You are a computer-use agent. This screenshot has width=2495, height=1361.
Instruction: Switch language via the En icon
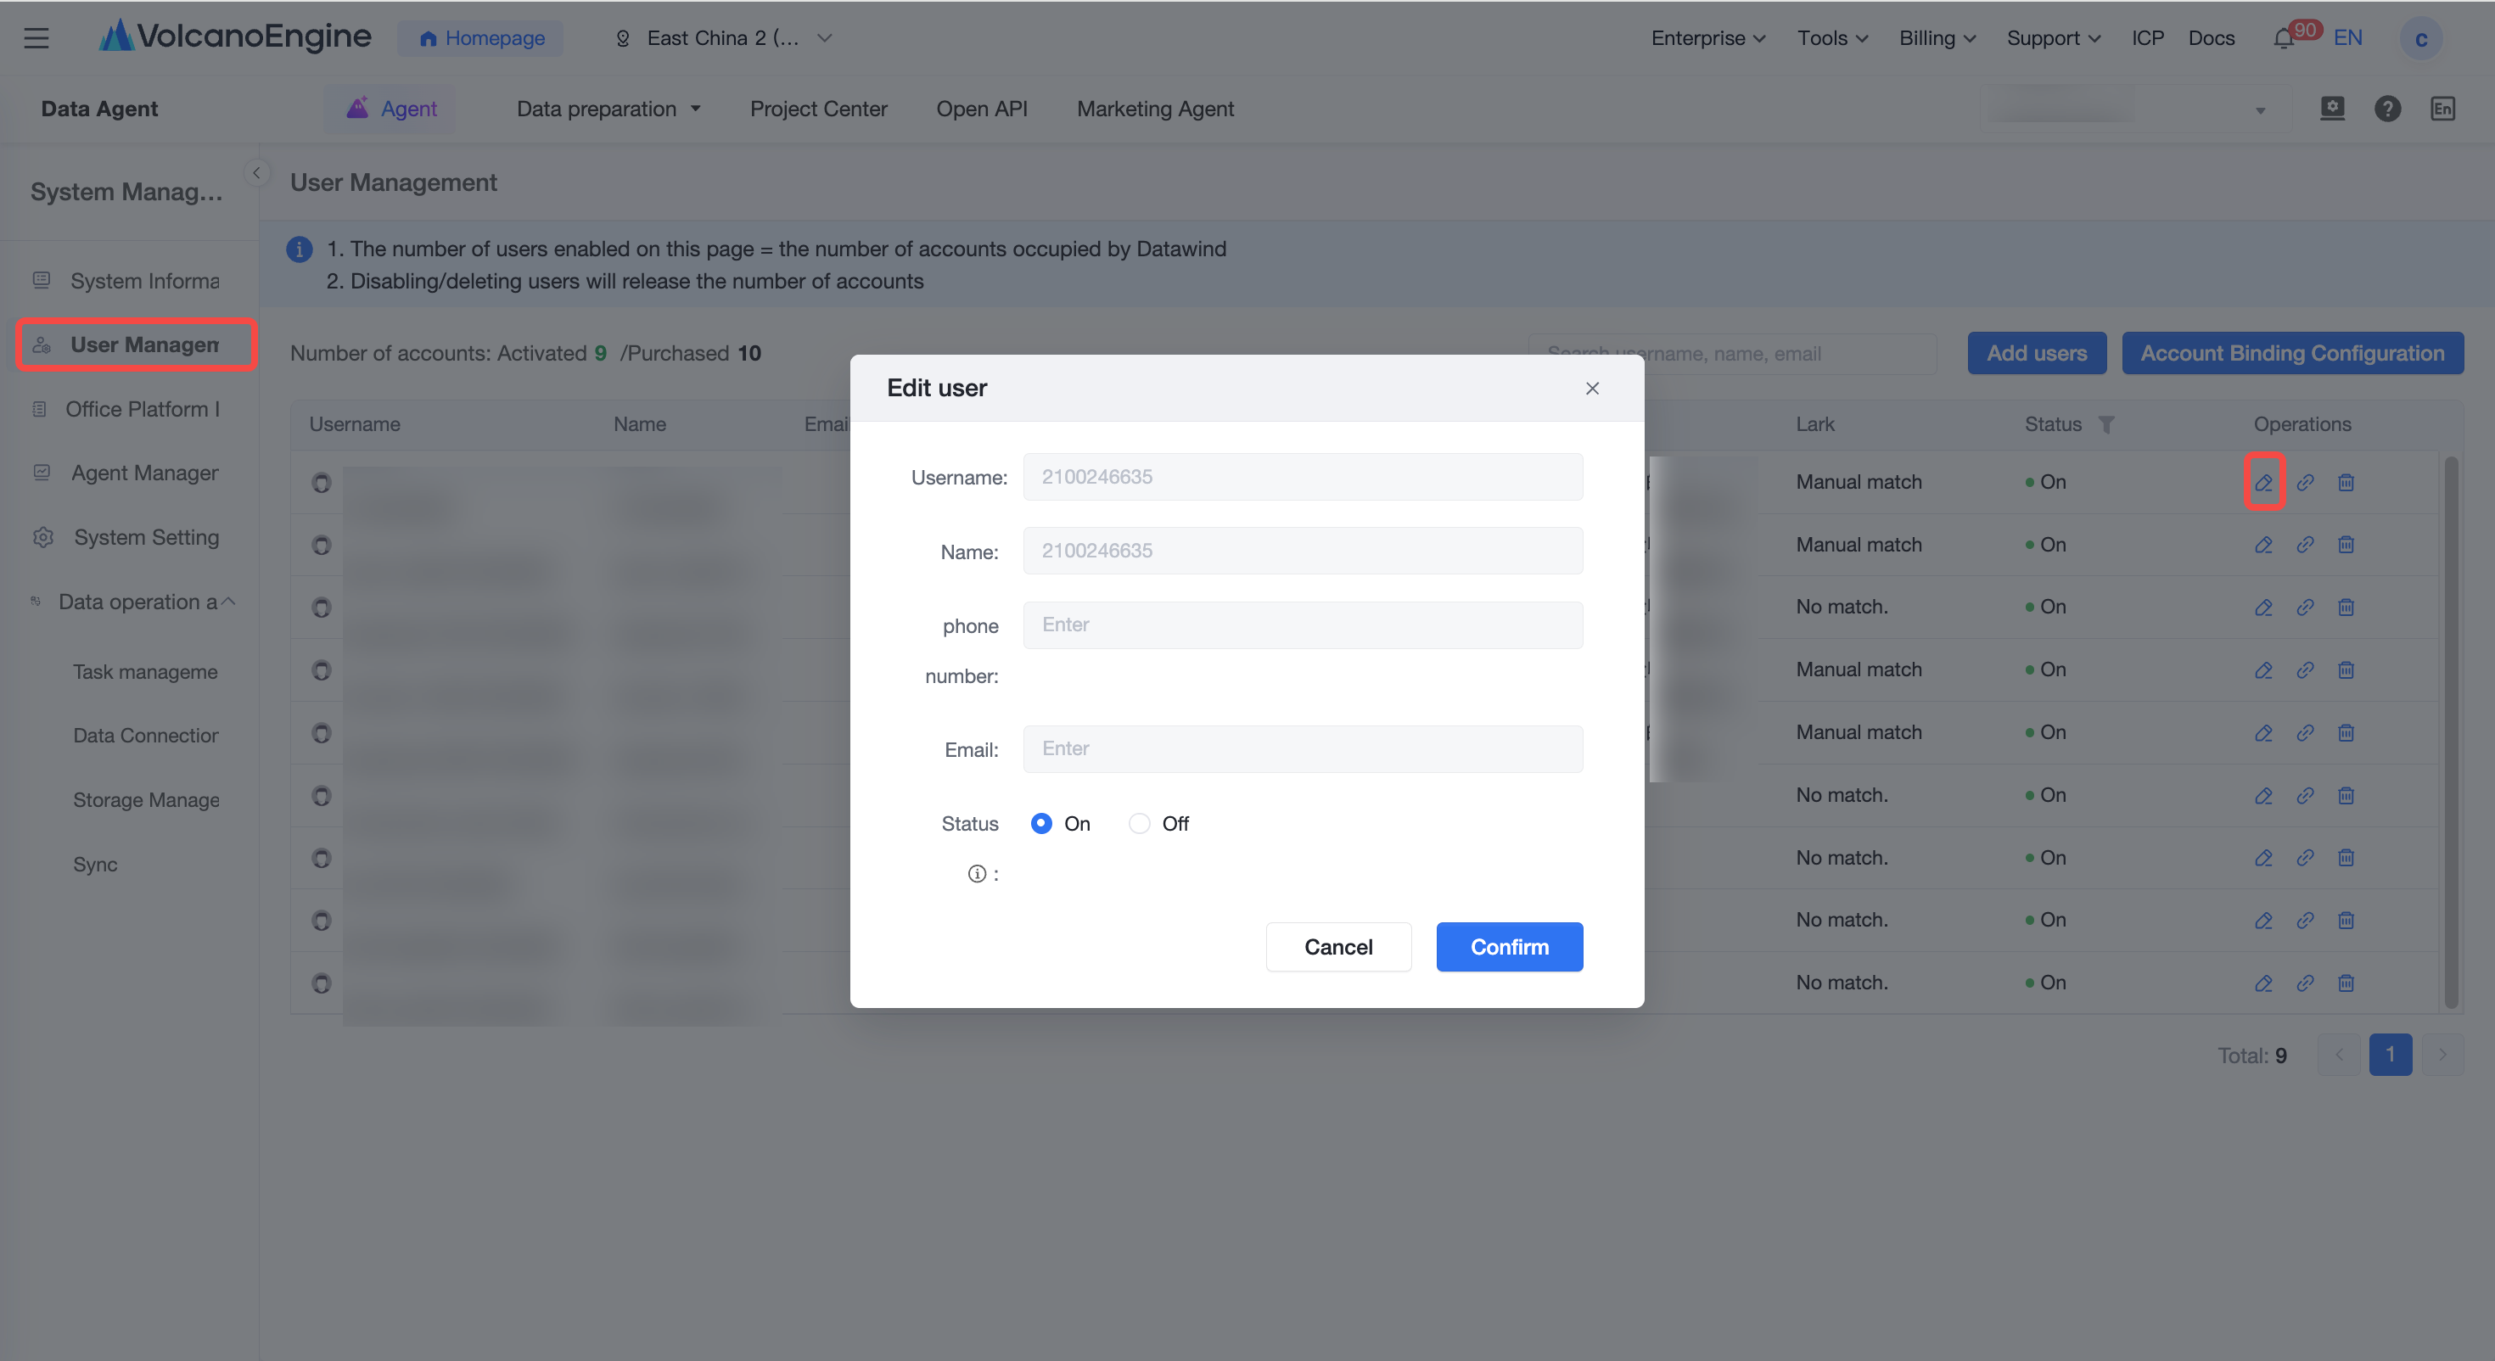click(2442, 109)
